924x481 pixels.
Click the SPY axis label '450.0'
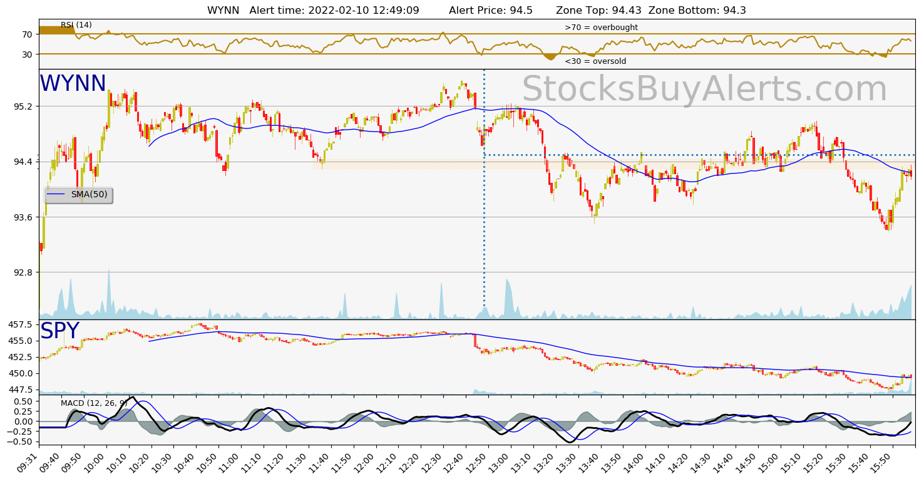point(20,373)
